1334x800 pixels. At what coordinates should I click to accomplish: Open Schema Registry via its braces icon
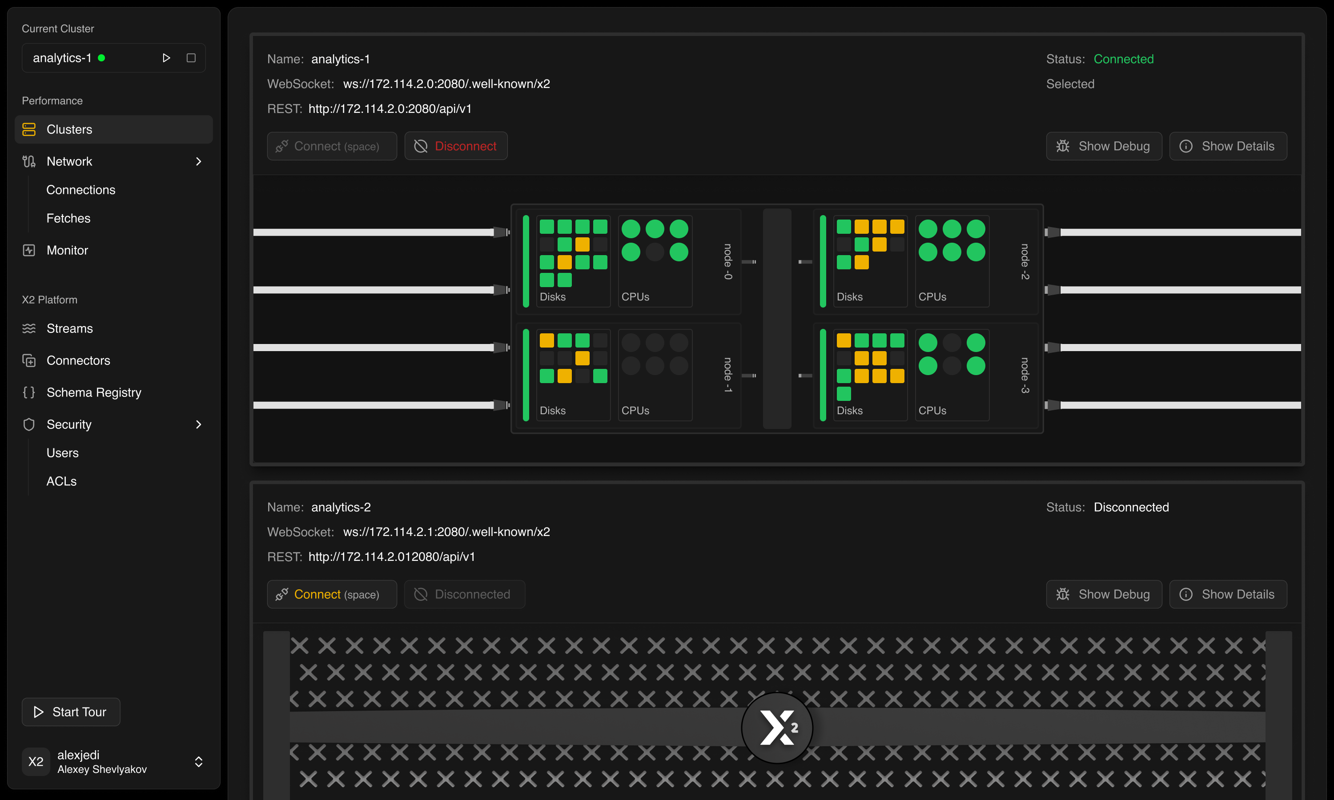29,392
